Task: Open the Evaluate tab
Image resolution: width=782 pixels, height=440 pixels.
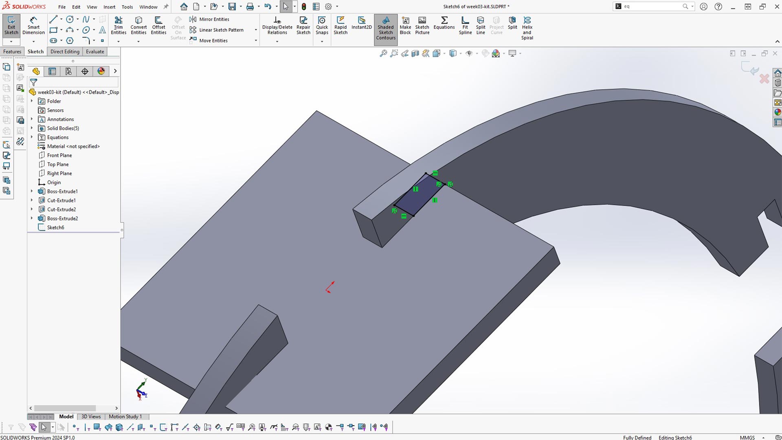Action: point(95,51)
